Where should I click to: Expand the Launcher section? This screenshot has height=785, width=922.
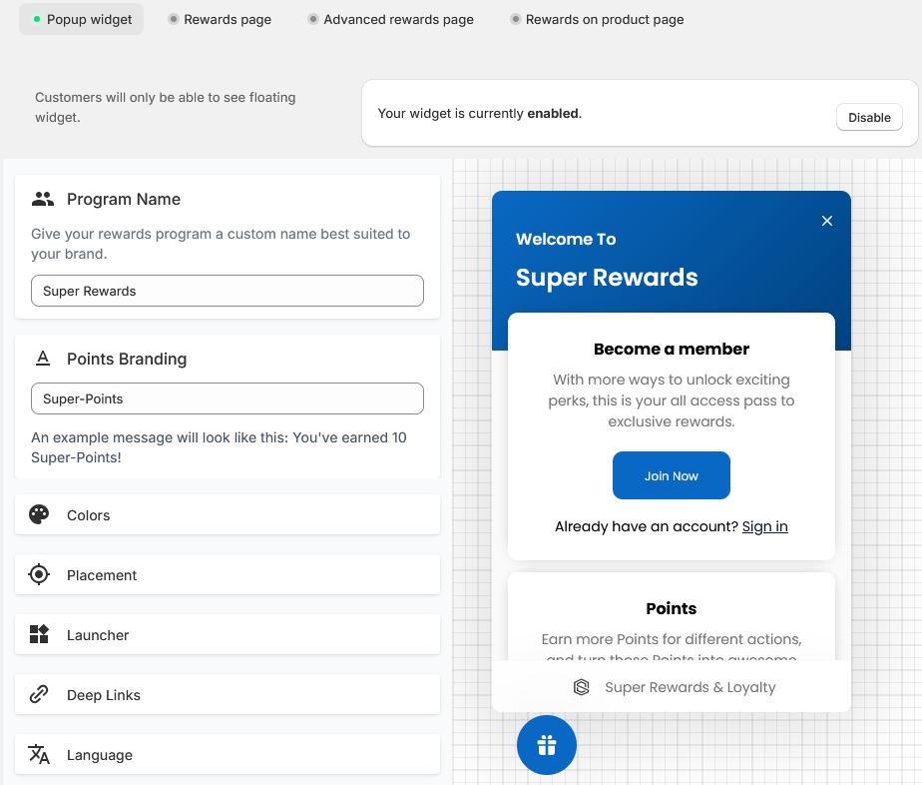click(228, 635)
